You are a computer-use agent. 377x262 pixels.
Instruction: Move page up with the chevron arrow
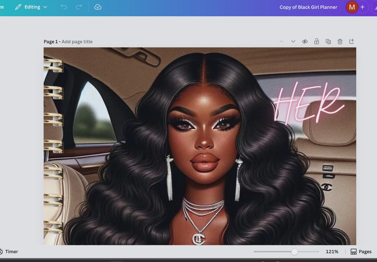281,41
